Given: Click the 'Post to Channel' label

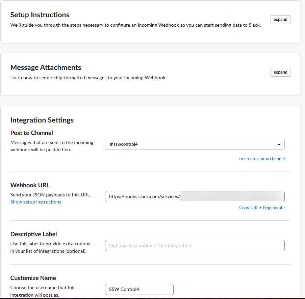Looking at the screenshot, I should (x=32, y=133).
